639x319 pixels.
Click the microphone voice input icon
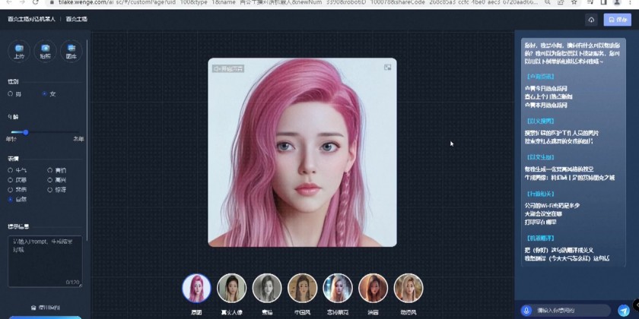(x=526, y=311)
